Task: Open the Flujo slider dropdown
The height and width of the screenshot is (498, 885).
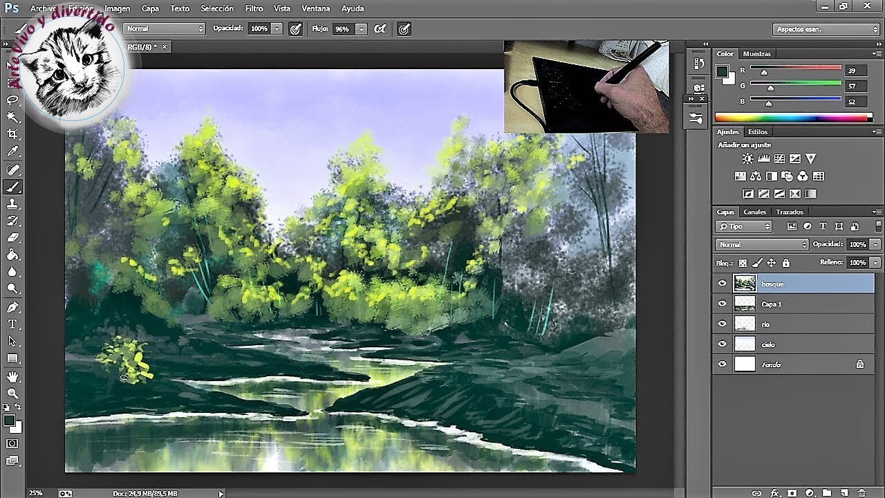Action: point(361,29)
